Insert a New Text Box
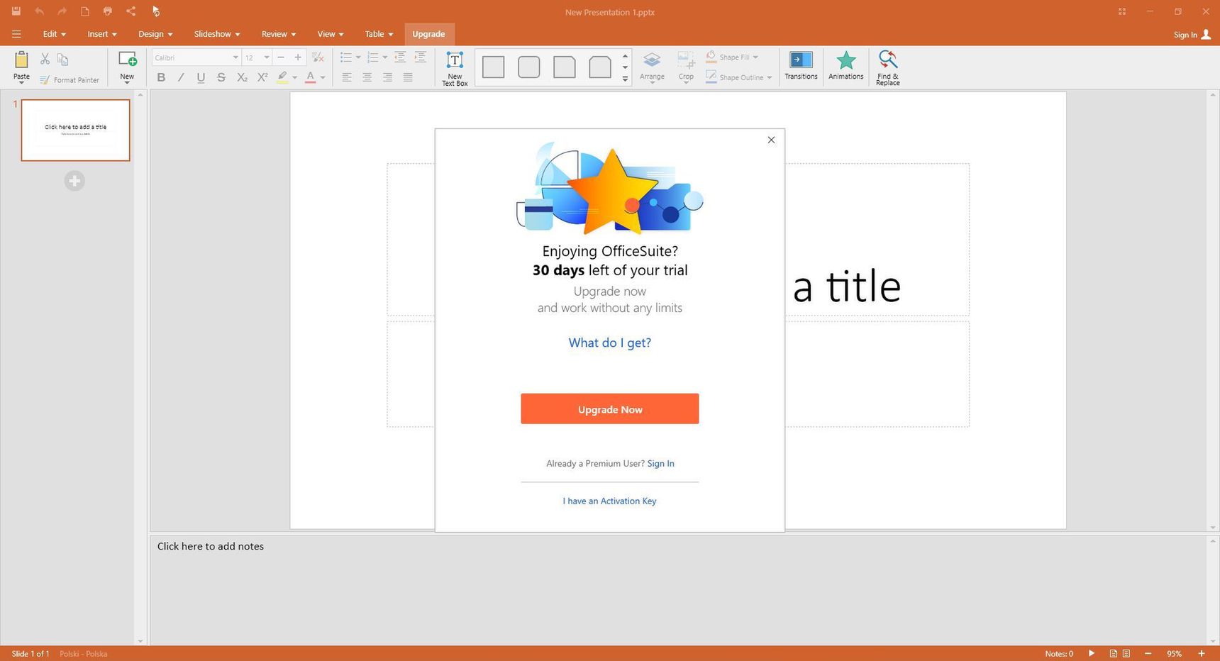The width and height of the screenshot is (1220, 661). (455, 68)
